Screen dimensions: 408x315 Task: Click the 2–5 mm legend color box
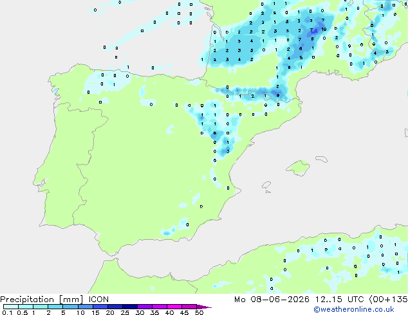click(x=55, y=307)
